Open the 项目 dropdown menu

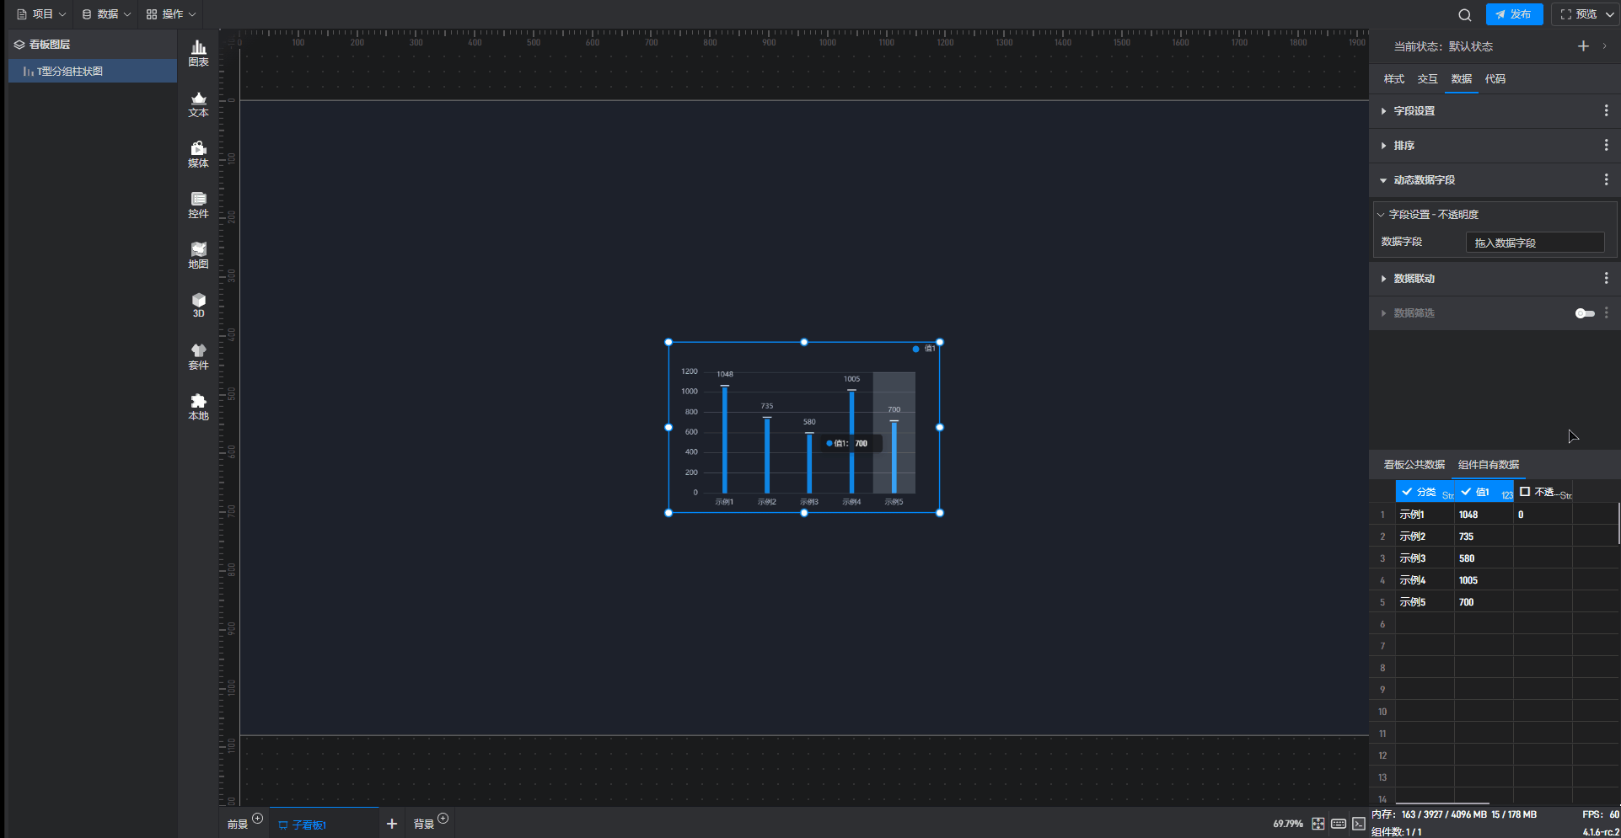point(41,14)
